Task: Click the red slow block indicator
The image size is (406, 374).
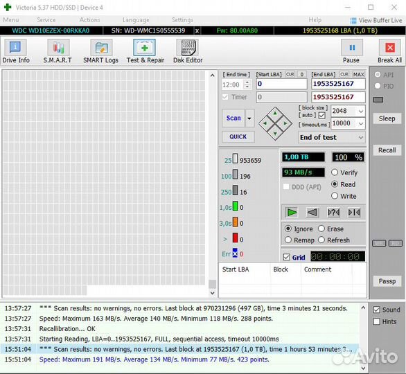Action: [235, 238]
